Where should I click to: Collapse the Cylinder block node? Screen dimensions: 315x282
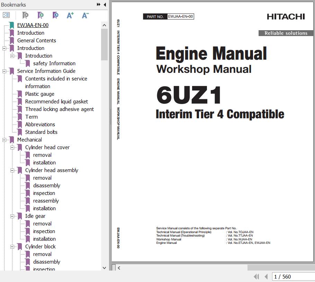click(x=12, y=247)
